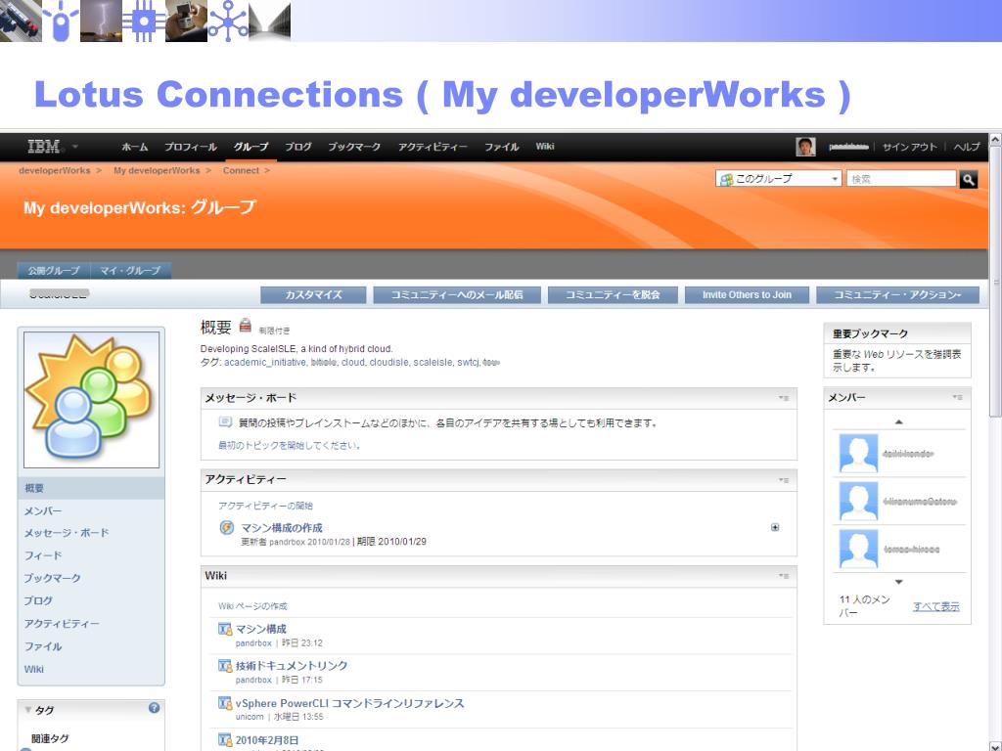
Task: Click wiki page icon beside 技術ドキュメントリンク
Action: point(225,666)
